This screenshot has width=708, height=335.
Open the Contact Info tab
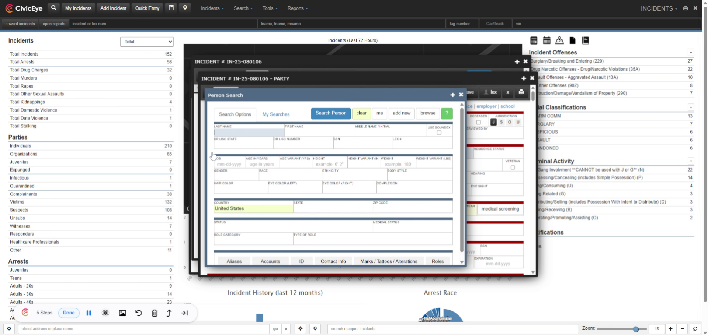tap(333, 261)
